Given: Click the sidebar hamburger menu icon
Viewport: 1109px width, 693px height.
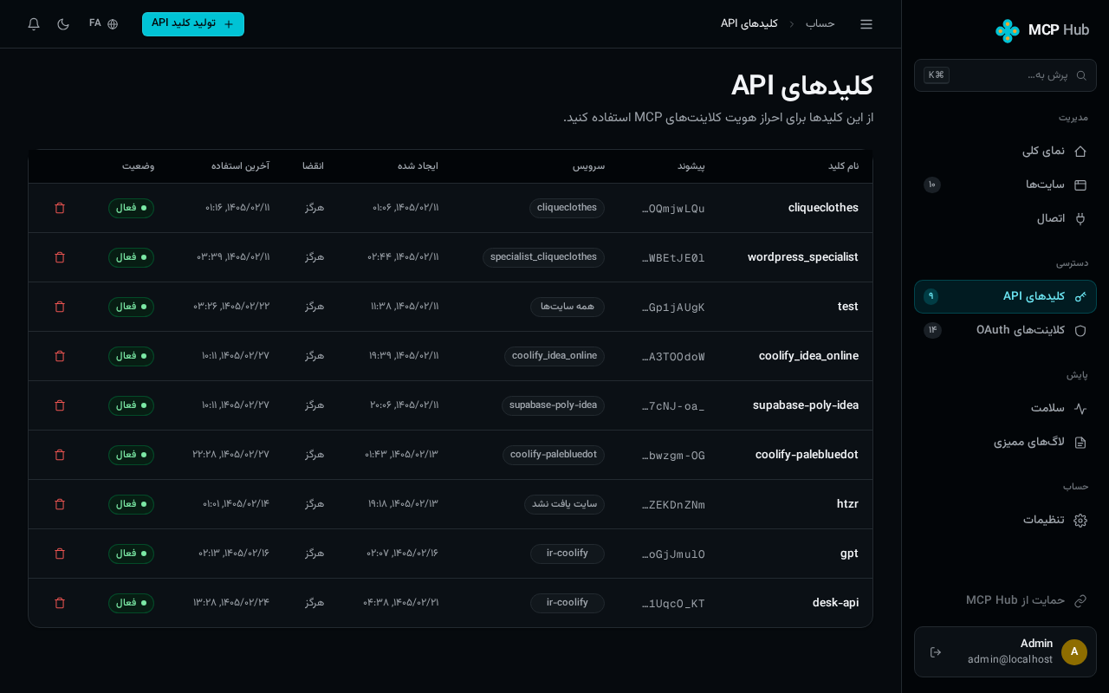Looking at the screenshot, I should (x=866, y=24).
